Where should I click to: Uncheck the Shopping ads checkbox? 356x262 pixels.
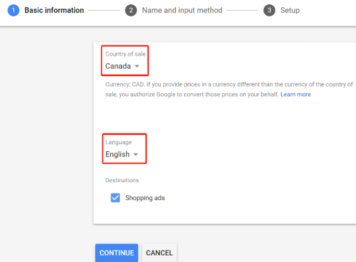(x=116, y=198)
